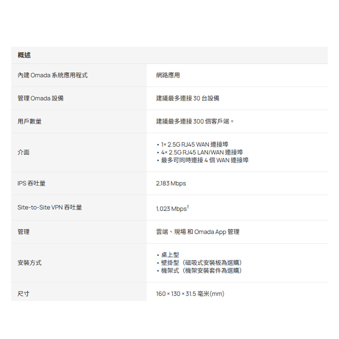Select the 管理 Omada 設備 row label
Screen dimensions: 339x339
coord(40,98)
